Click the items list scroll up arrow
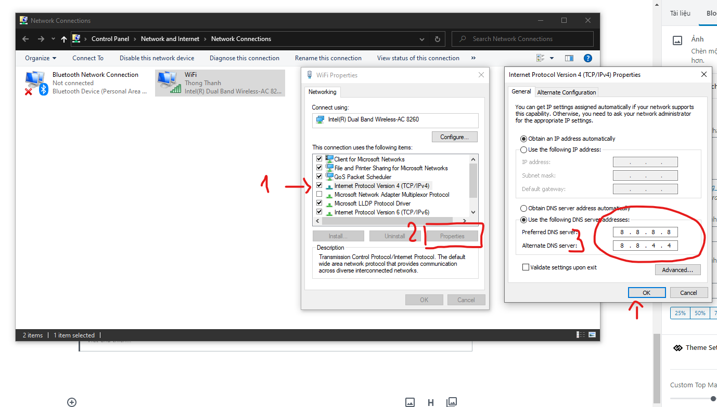The height and width of the screenshot is (407, 717). [473, 159]
